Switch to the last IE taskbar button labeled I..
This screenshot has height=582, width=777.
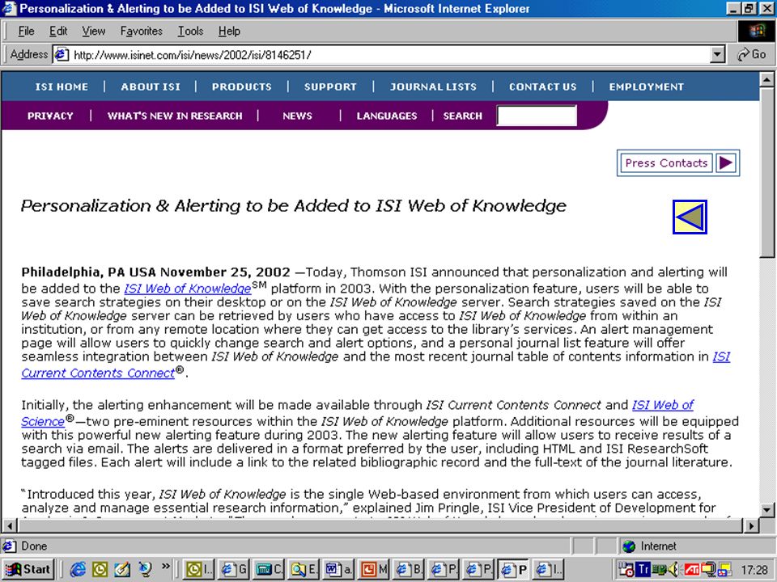click(x=548, y=570)
